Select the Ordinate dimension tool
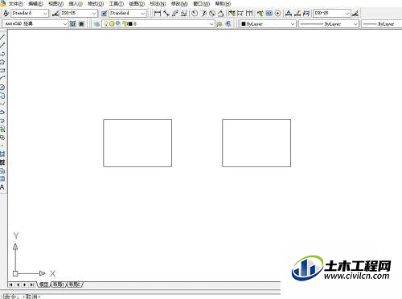Viewport: 402px width, 299px height. pyautogui.click(x=184, y=13)
